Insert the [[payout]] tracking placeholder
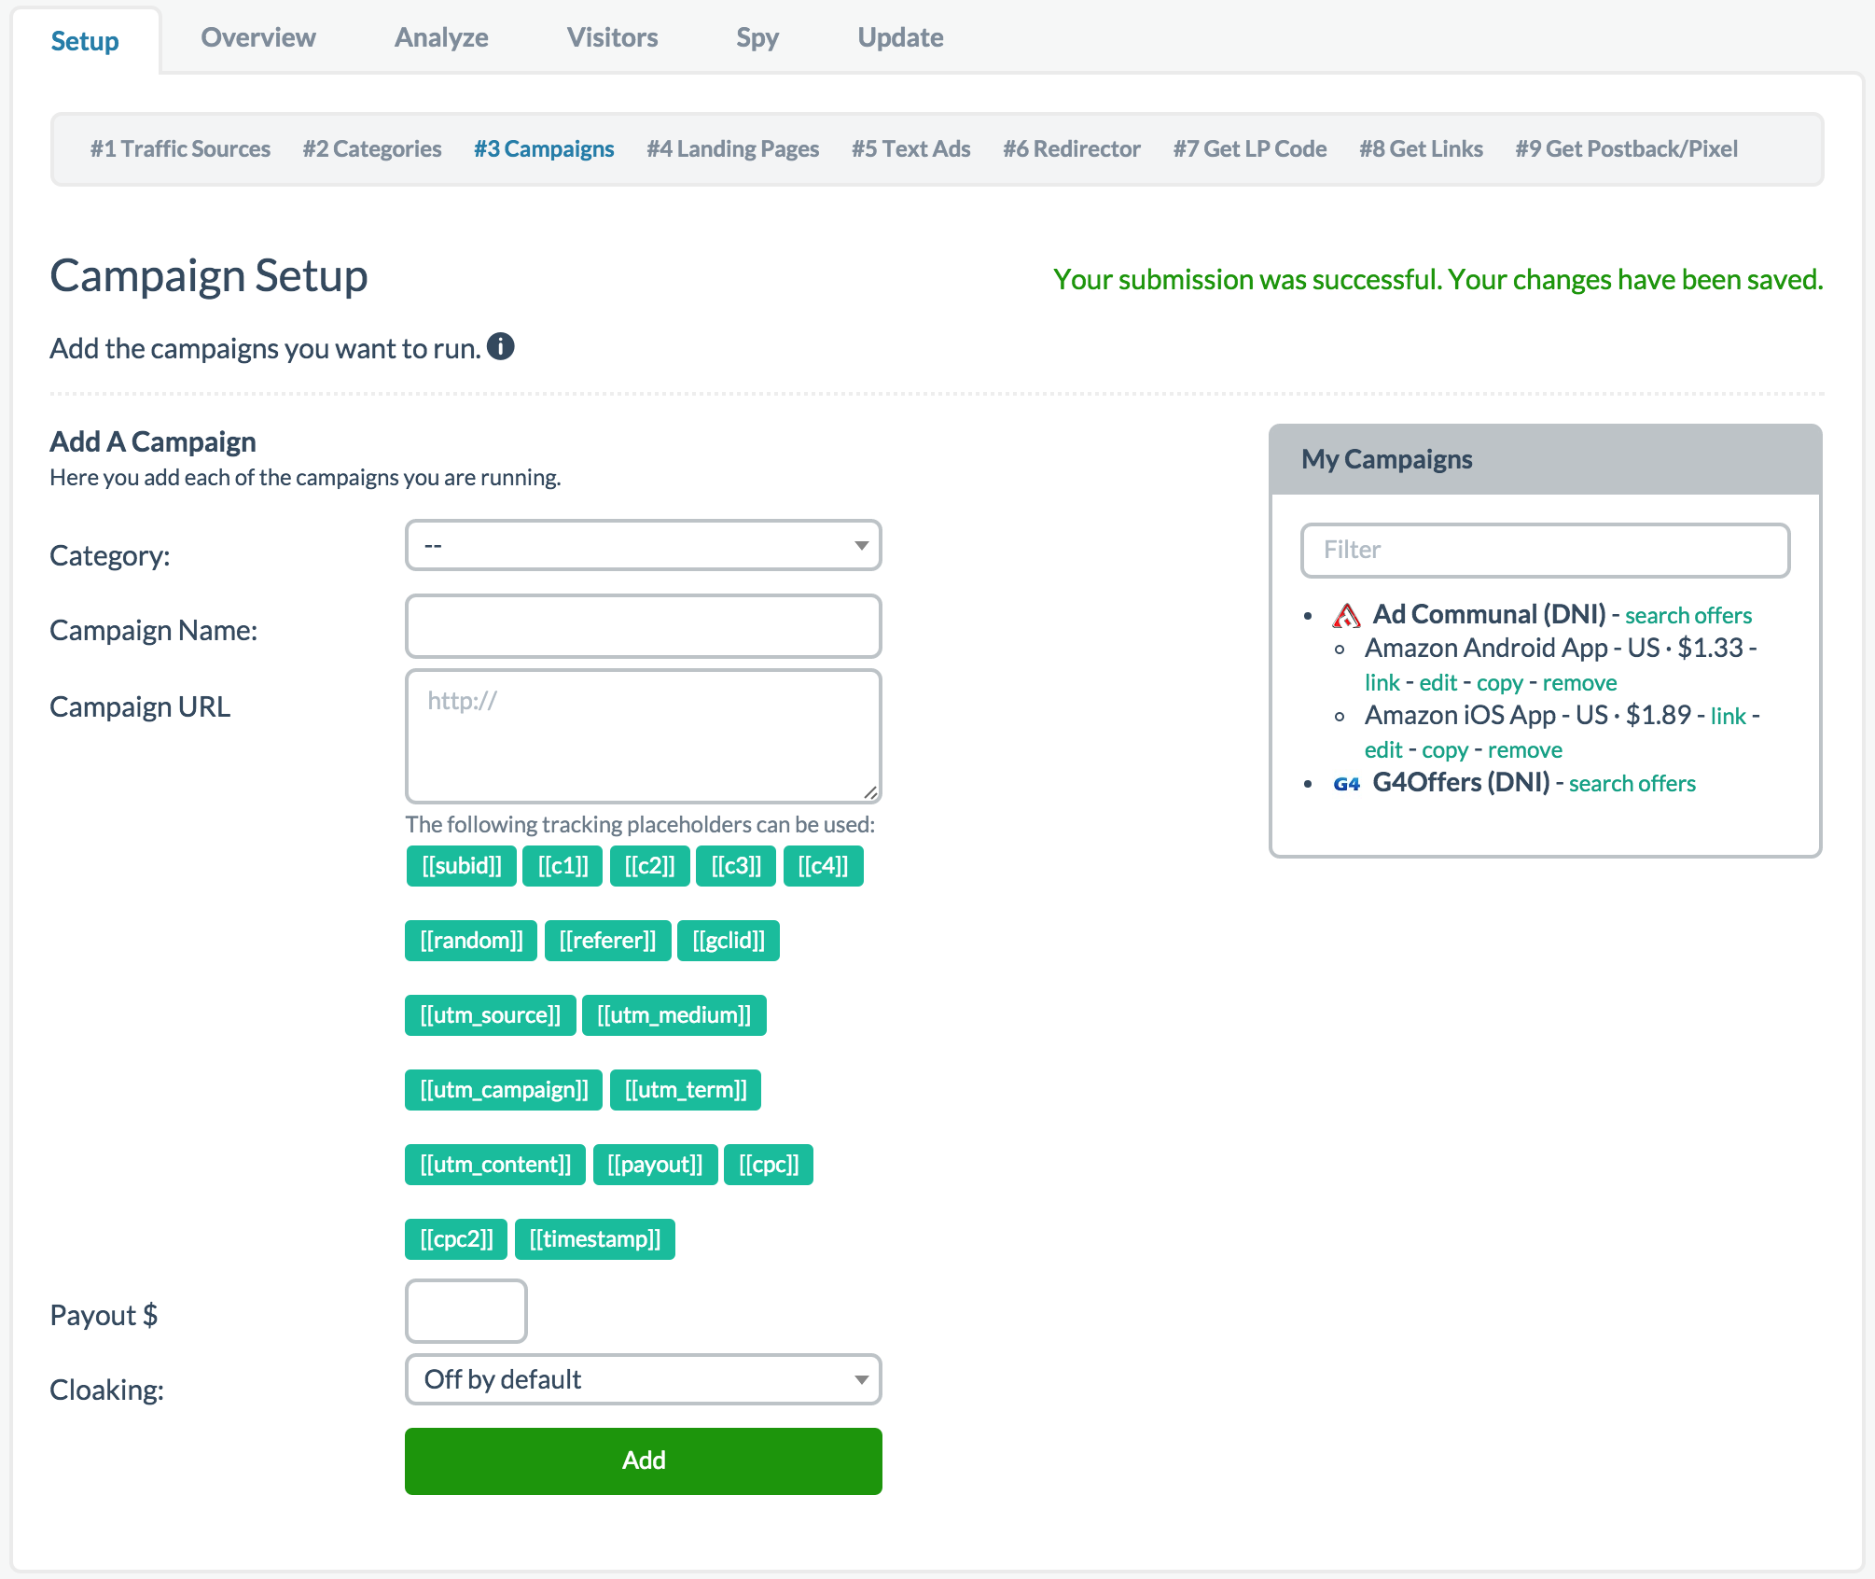1875x1579 pixels. [655, 1164]
